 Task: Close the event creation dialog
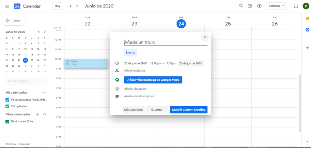tap(205, 37)
